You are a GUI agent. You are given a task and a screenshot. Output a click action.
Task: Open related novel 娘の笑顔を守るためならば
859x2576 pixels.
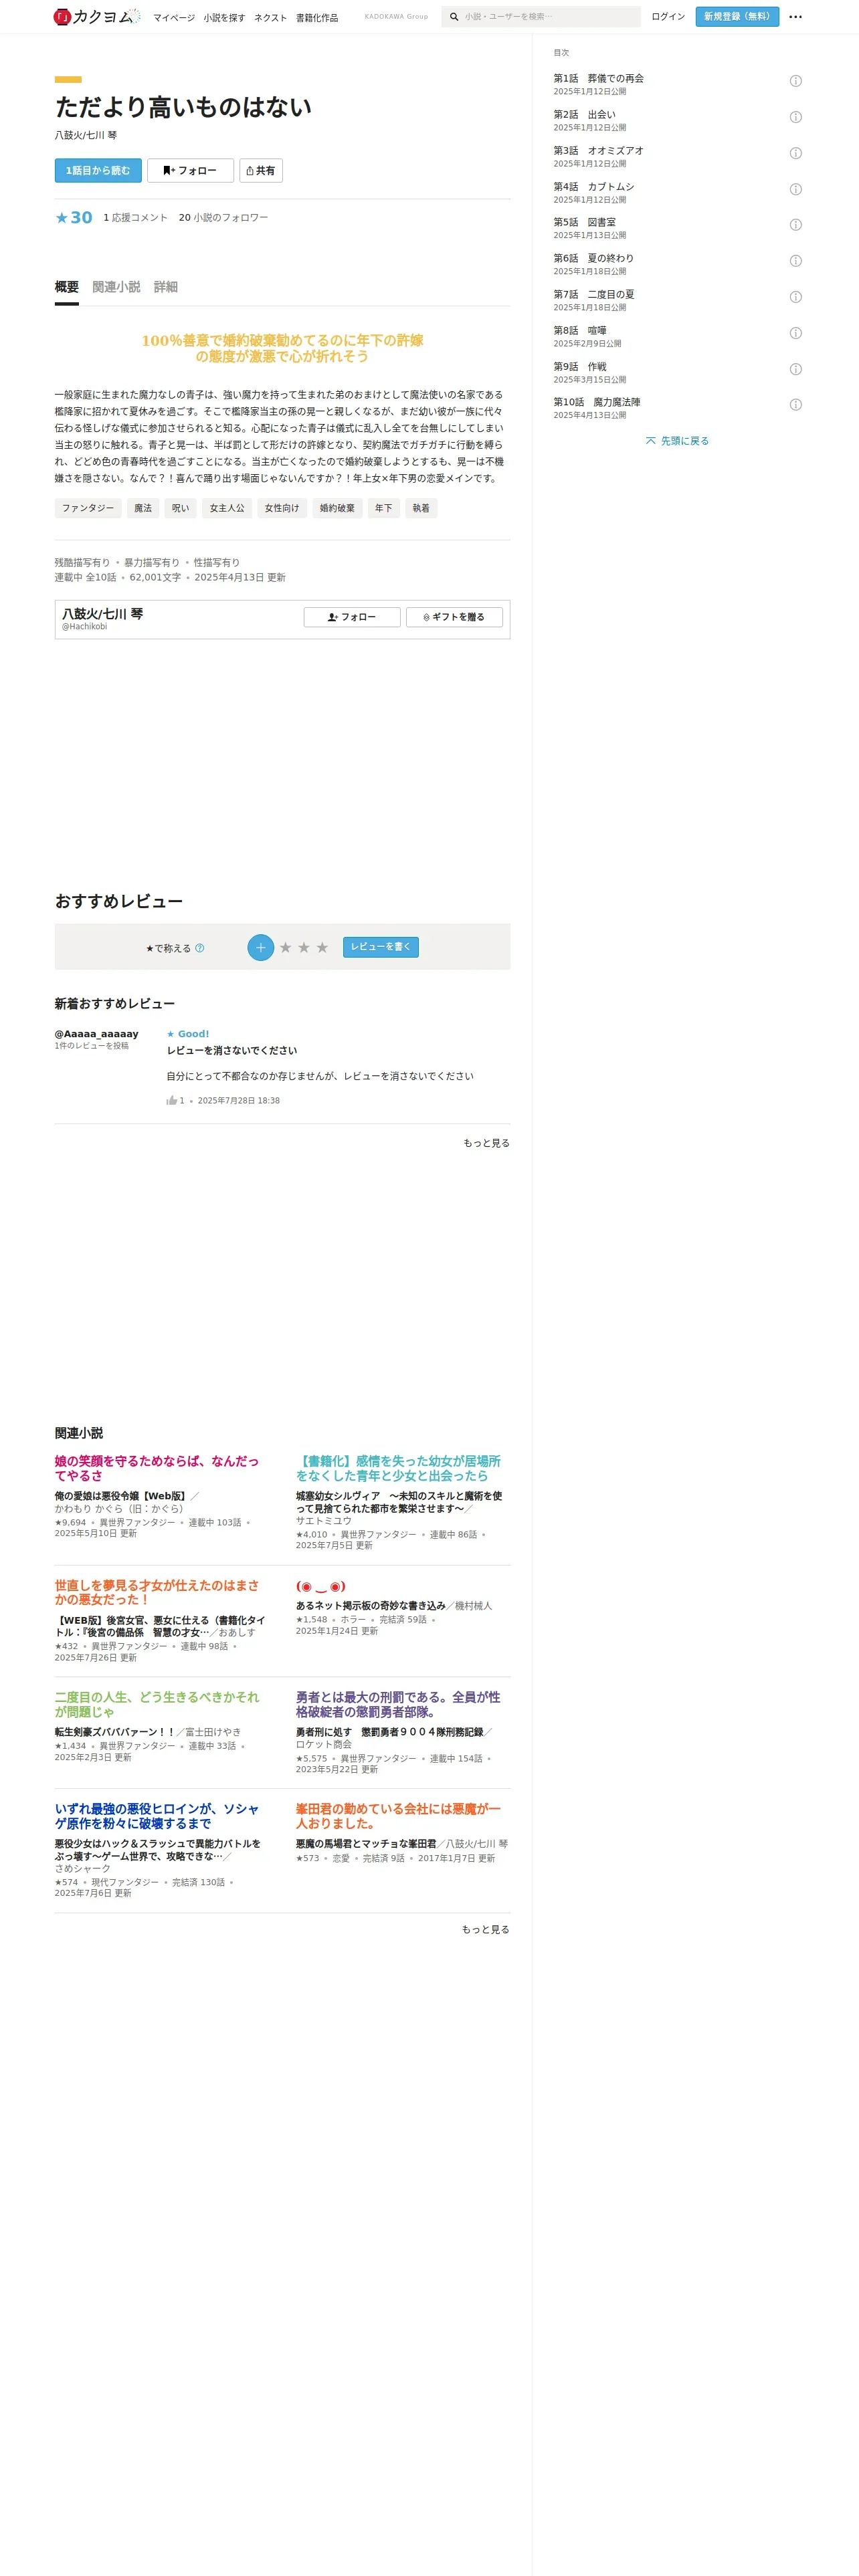(x=157, y=1468)
